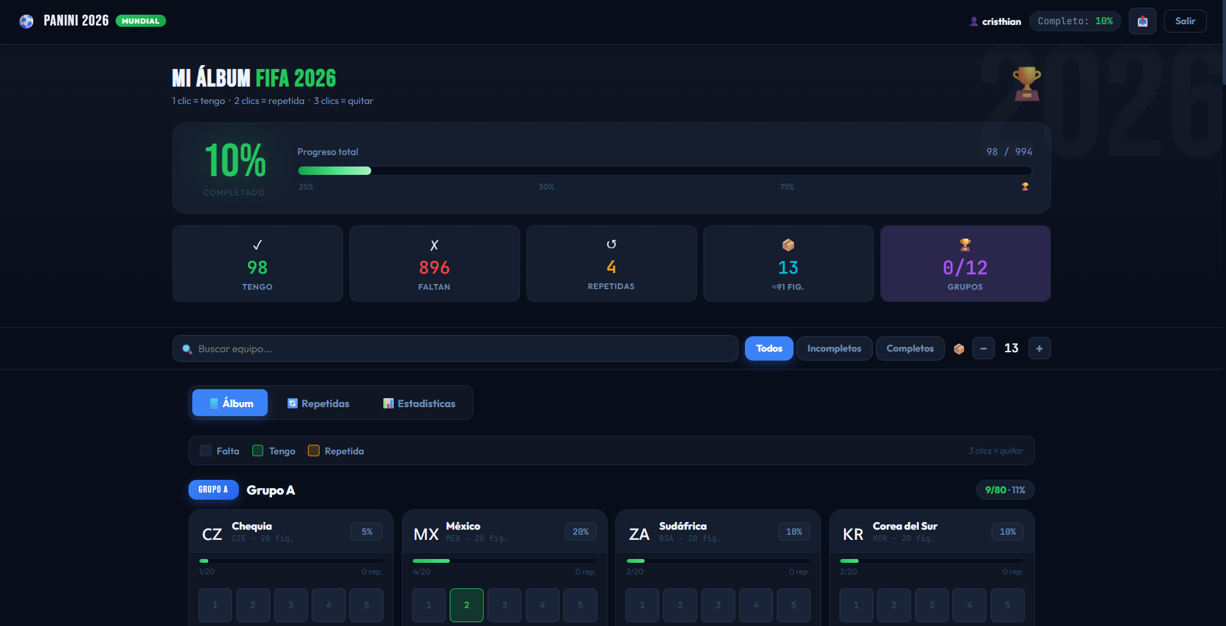Log out with the Salir button
This screenshot has height=626, width=1226.
click(1185, 21)
